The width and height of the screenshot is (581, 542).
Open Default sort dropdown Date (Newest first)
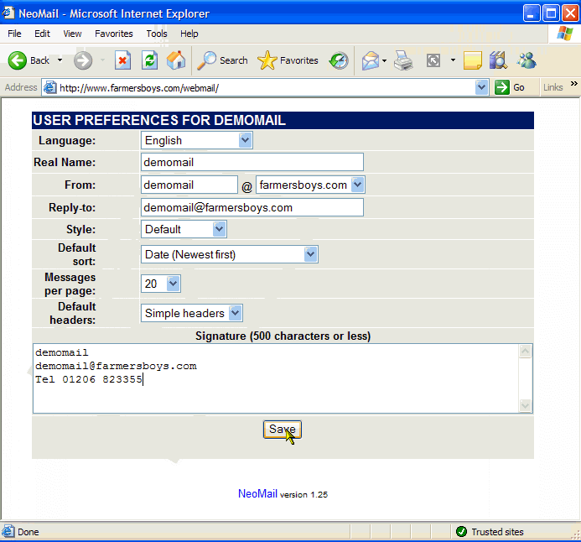pos(230,254)
